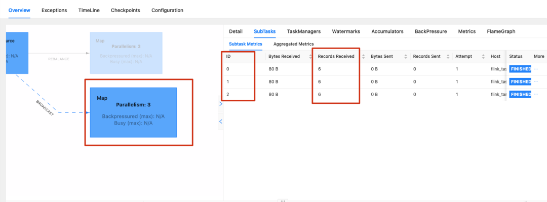Collapse the panel with left chevron
This screenshot has width=547, height=202.
220,122
